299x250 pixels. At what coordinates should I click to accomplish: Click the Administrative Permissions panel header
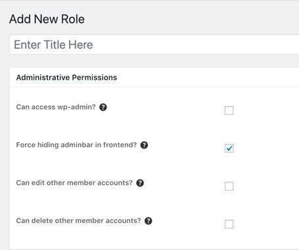tap(154, 78)
